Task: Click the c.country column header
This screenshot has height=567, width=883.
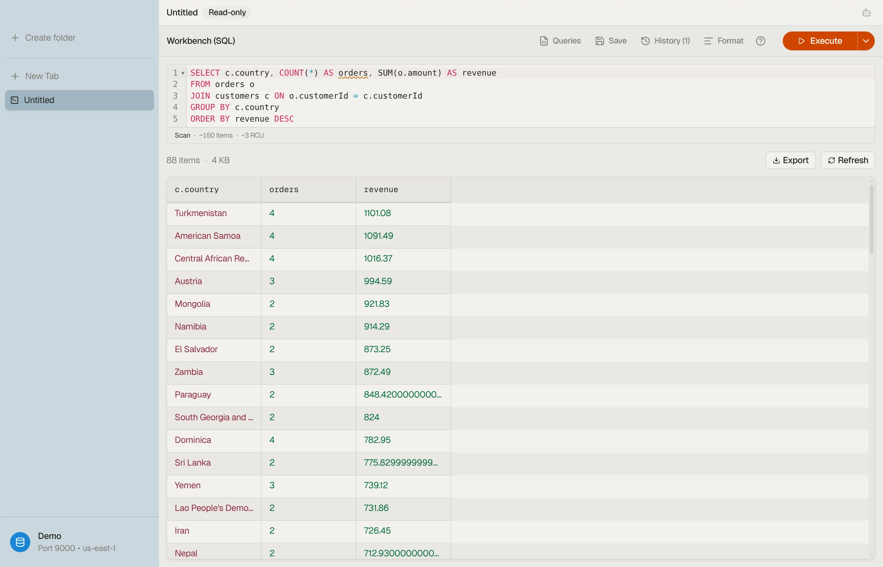Action: (214, 190)
